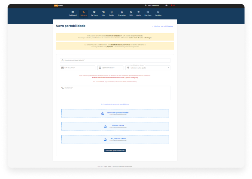
Task: Click upload icon for Termo de portabilidade
Action: pos(103,114)
